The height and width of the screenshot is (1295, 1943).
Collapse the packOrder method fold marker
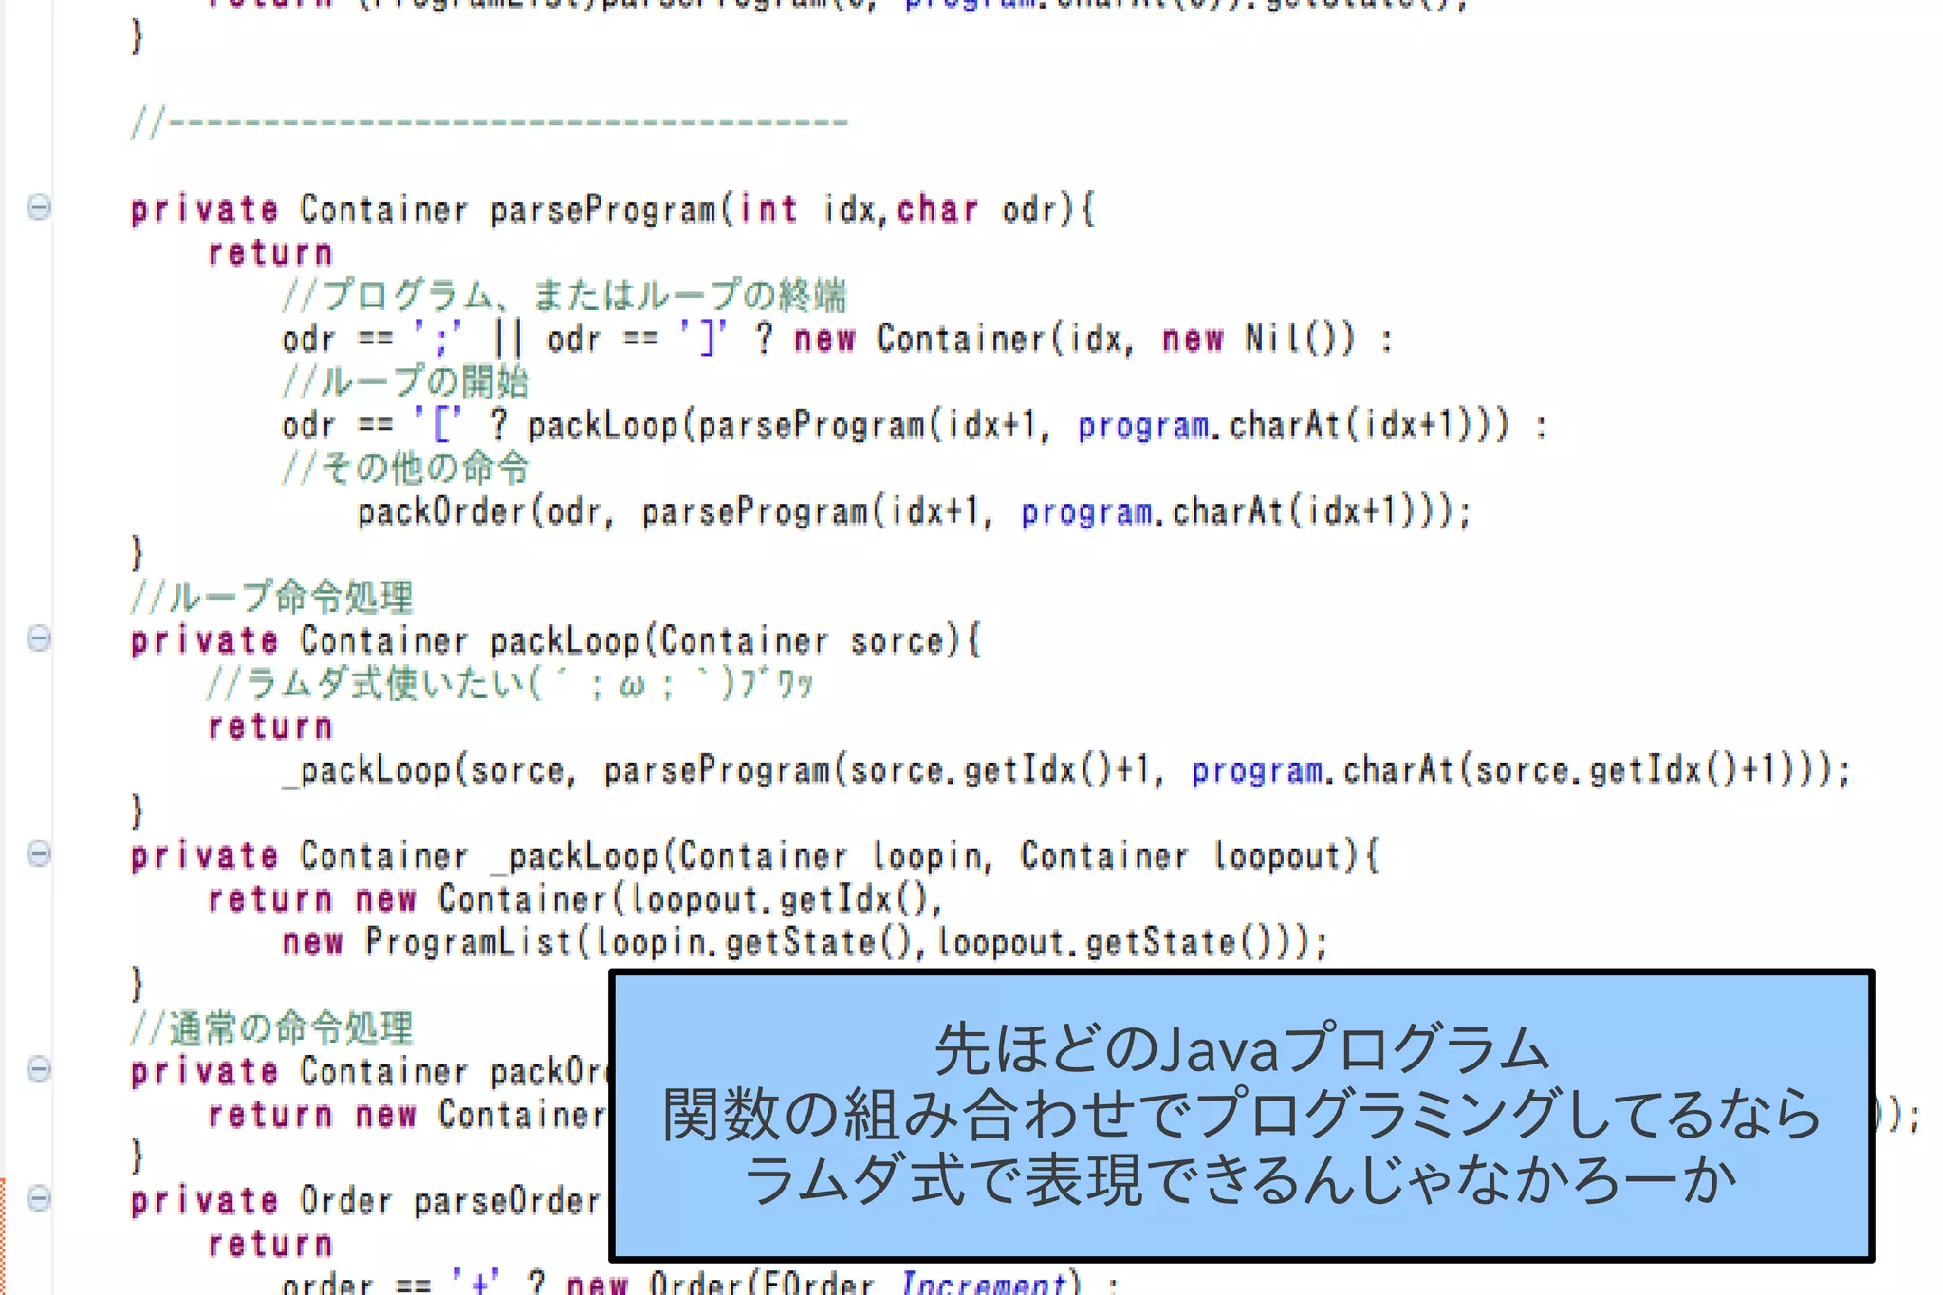[39, 1069]
